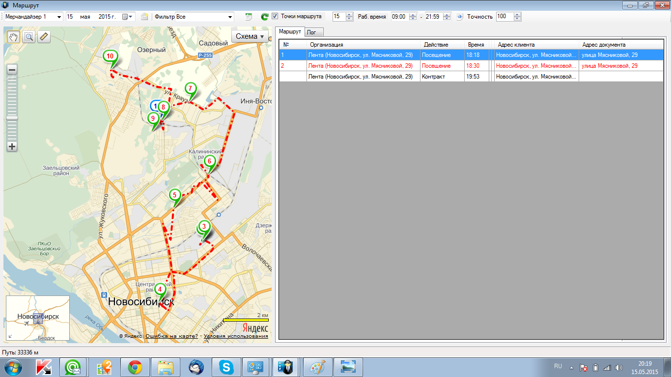Open the Мерчандайзер 1 dropdown
This screenshot has width=671, height=377.
pyautogui.click(x=59, y=17)
